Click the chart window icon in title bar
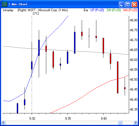This screenshot has width=139, height=126. point(5,4)
